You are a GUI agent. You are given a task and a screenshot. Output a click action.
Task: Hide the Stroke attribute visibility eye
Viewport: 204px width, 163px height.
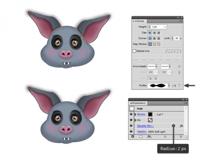(x=131, y=114)
